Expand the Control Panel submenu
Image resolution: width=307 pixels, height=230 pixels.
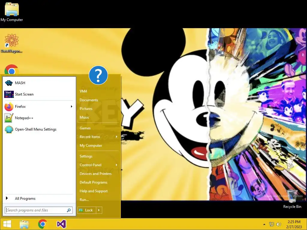[x=98, y=165]
